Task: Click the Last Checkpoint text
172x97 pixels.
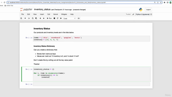Action: click(61, 10)
